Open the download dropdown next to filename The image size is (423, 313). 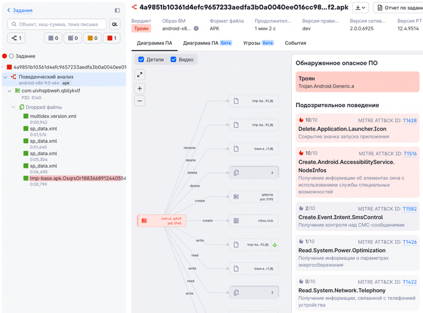pos(360,8)
